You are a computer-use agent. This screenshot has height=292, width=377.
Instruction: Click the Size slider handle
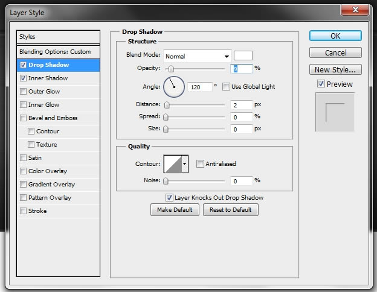coord(166,129)
